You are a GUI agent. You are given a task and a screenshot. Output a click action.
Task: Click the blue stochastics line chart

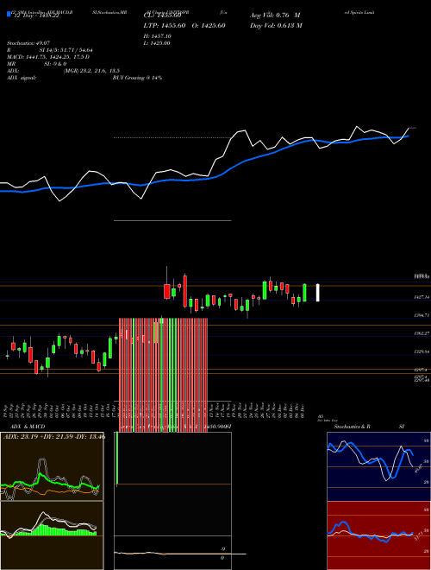[x=378, y=466]
